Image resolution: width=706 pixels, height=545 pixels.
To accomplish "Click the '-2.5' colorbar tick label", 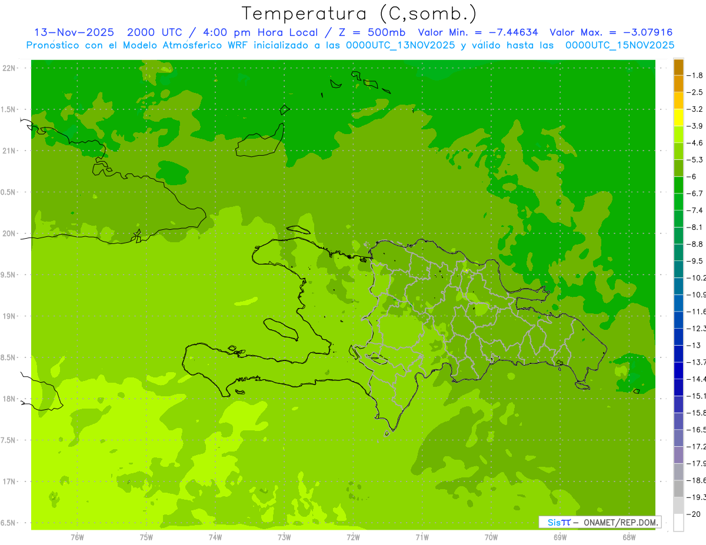I will click(695, 92).
